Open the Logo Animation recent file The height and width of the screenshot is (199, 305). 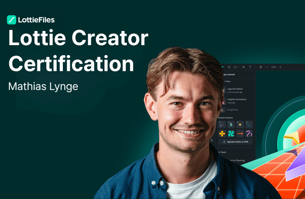233,90
